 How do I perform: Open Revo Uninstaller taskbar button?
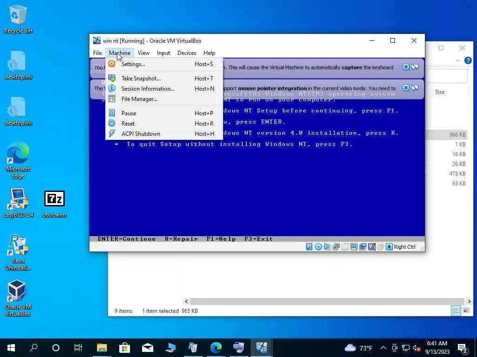pyautogui.click(x=193, y=348)
